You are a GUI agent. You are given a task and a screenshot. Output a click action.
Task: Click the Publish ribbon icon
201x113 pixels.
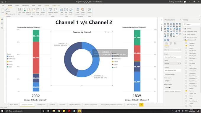(x=89, y=11)
